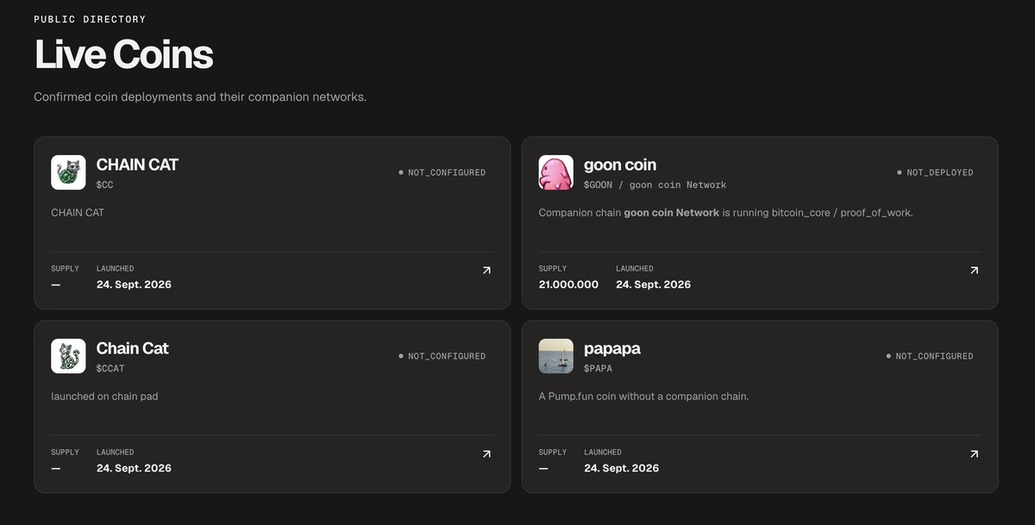Click the $PAPA ticker text
The image size is (1035, 525).
[598, 368]
